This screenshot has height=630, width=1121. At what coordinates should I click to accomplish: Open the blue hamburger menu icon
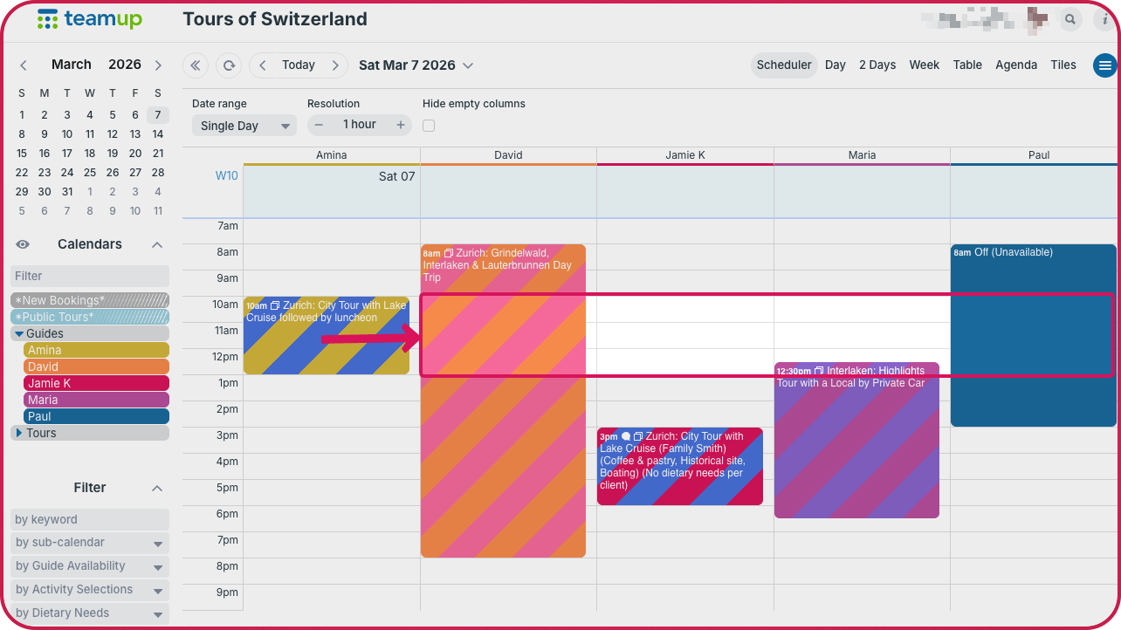click(x=1105, y=65)
